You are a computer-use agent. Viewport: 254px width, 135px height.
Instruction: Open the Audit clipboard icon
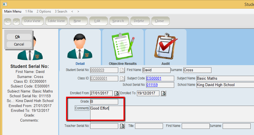[166, 46]
